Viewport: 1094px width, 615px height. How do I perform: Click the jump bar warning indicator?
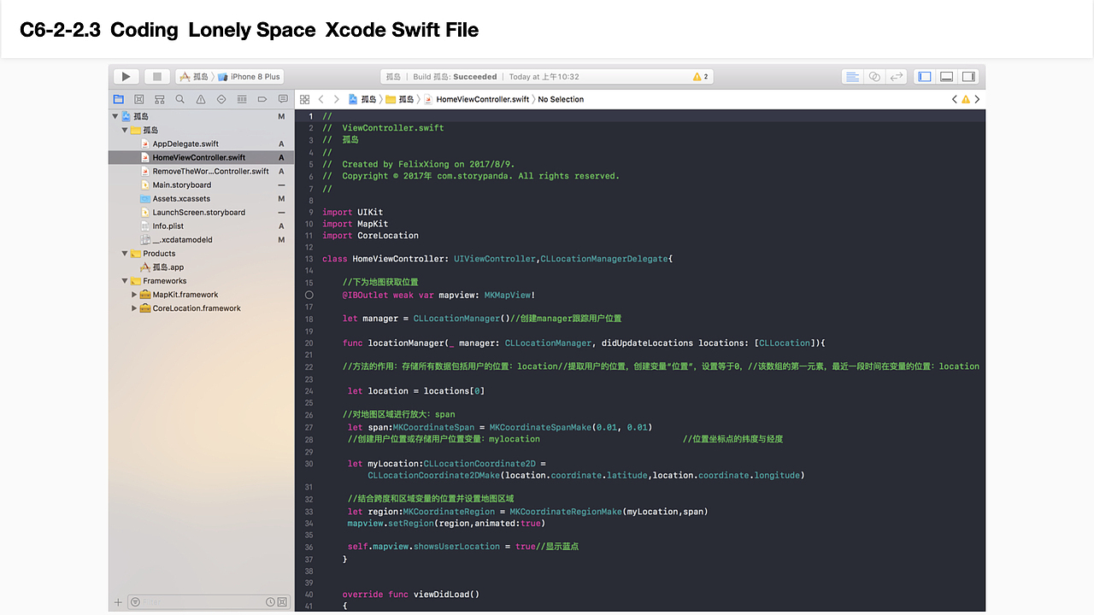click(966, 99)
